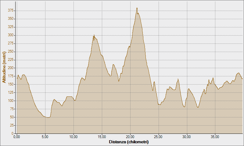The image size is (244, 146).
Task: Click the 100 altitude axis label
Action: click(x=11, y=101)
